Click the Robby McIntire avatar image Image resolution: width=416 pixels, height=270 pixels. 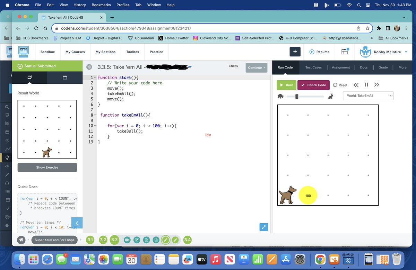point(365,52)
